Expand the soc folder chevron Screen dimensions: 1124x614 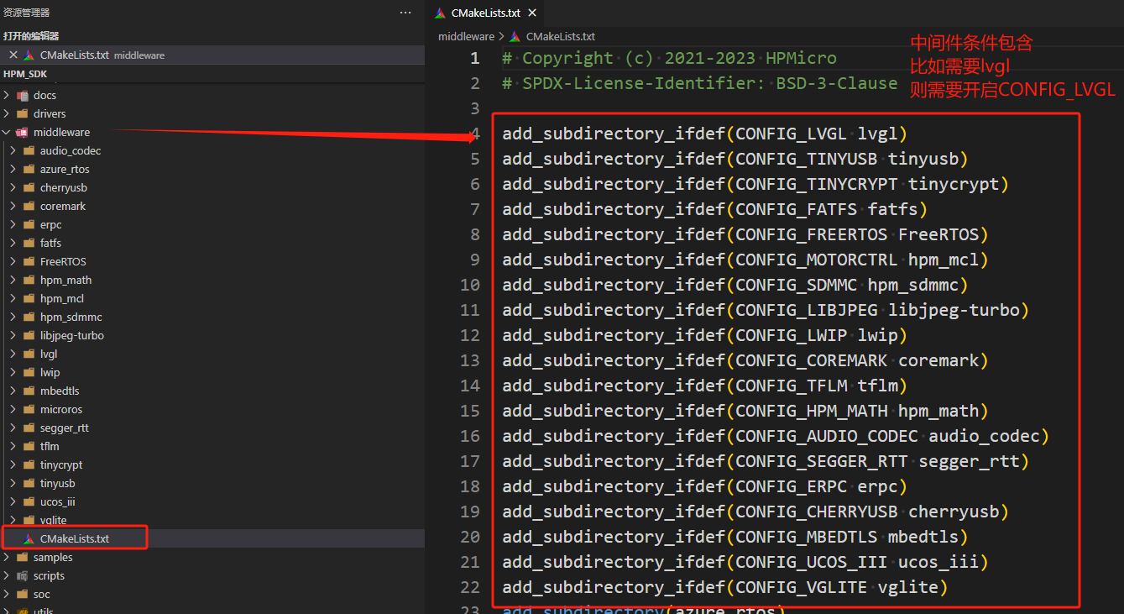point(8,594)
